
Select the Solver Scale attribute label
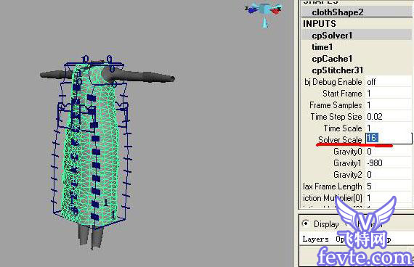(x=340, y=139)
